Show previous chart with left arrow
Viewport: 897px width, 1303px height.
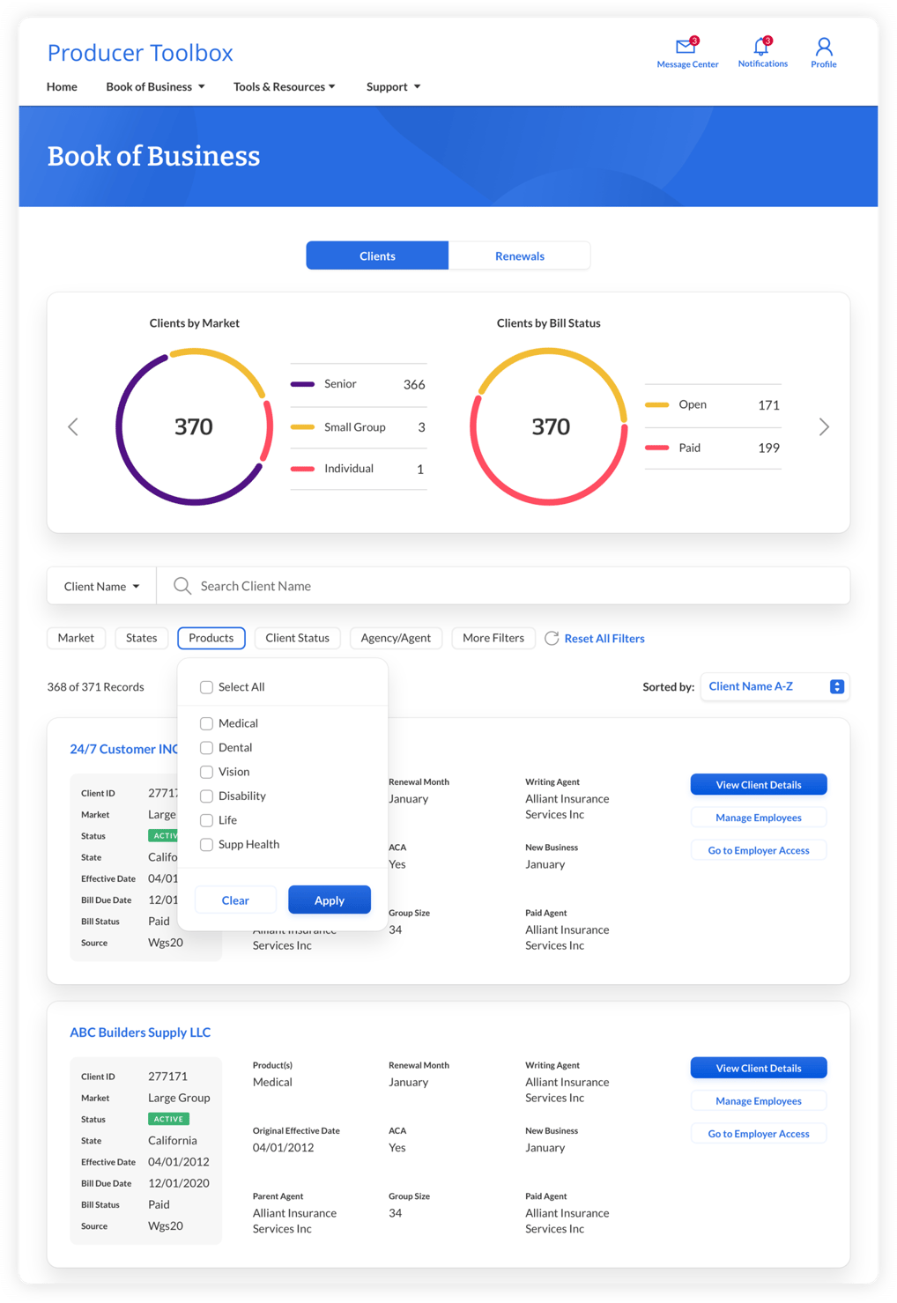pos(73,427)
